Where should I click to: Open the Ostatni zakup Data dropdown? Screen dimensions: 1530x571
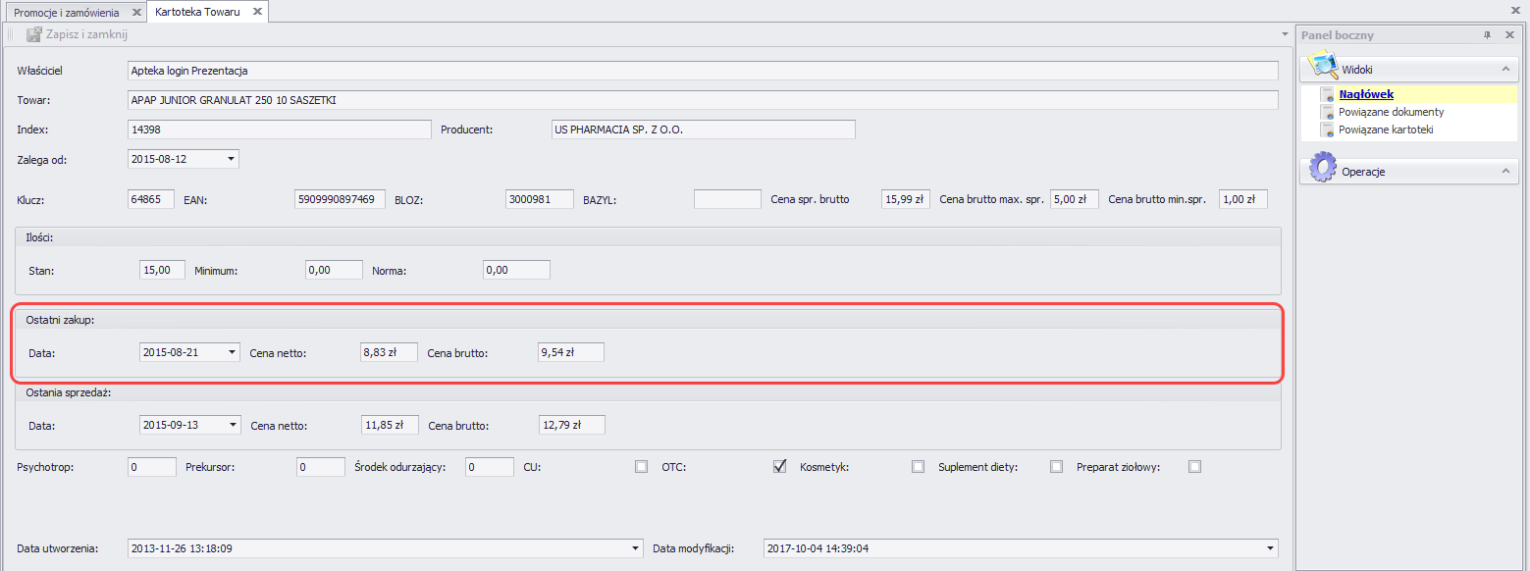click(232, 352)
